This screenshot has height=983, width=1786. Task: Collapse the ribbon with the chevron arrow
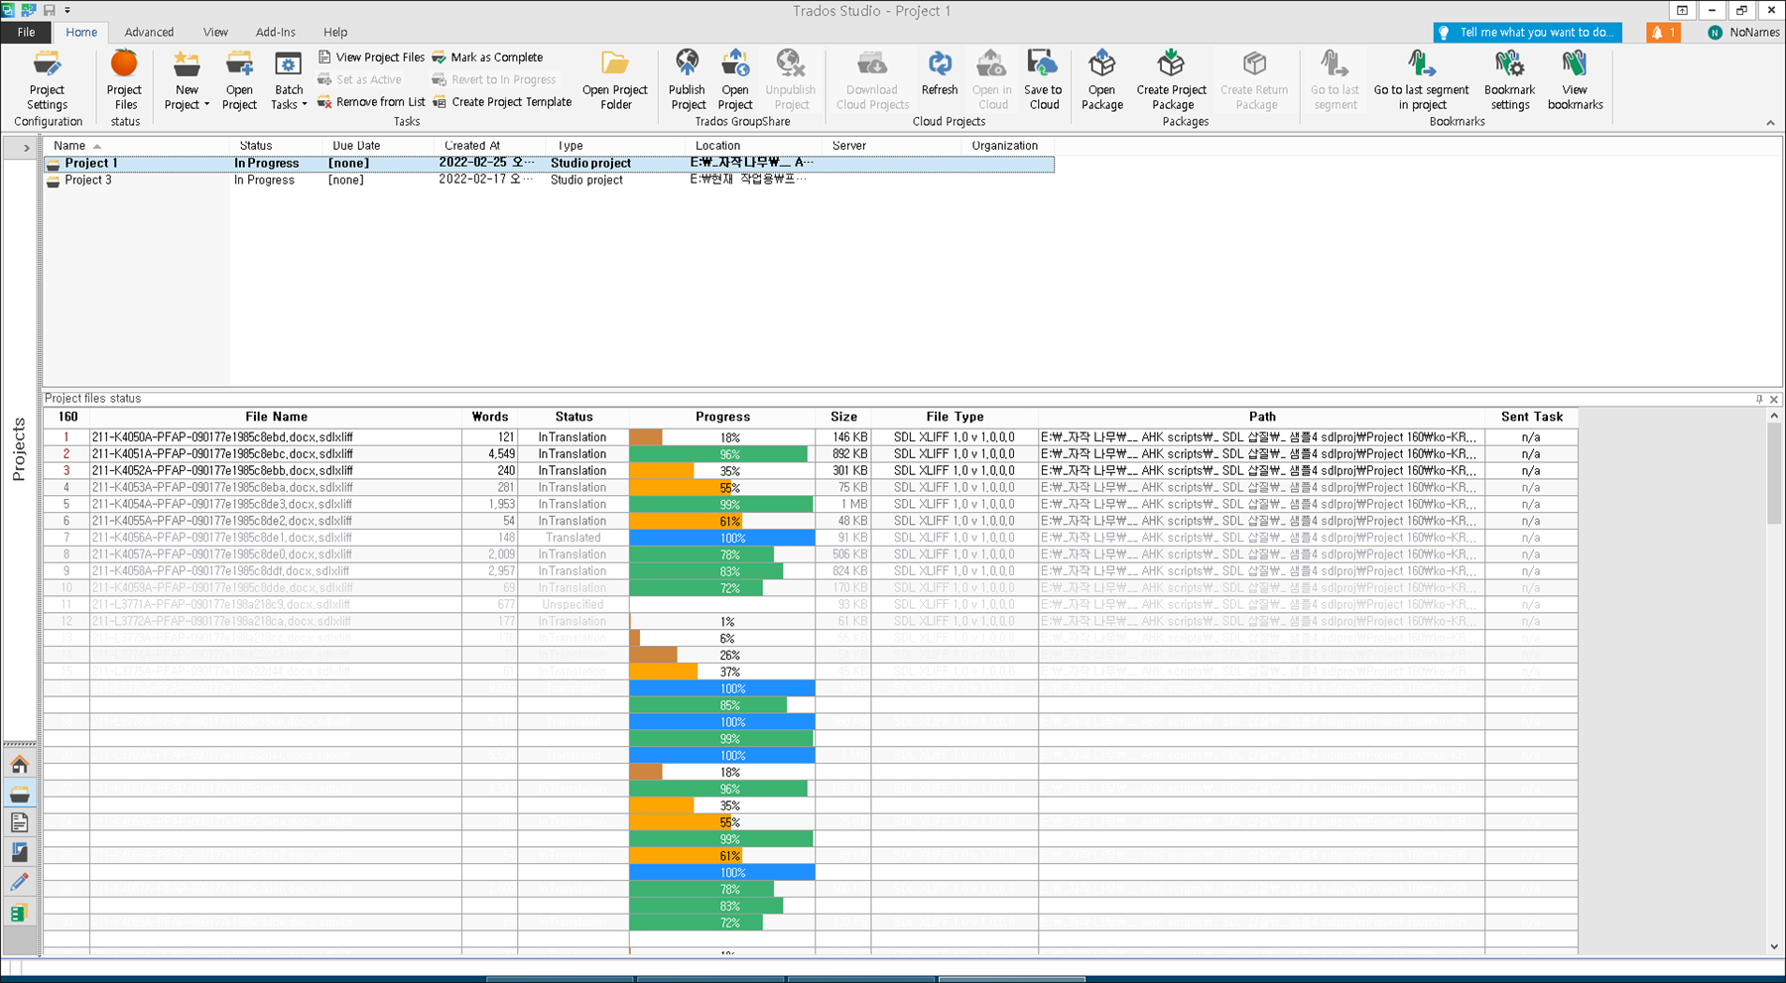[1771, 123]
